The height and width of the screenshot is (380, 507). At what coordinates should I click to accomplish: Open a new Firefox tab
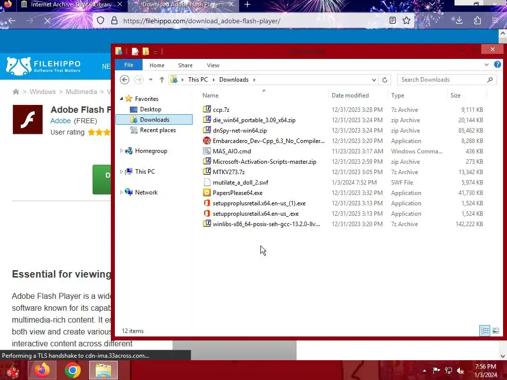click(248, 4)
